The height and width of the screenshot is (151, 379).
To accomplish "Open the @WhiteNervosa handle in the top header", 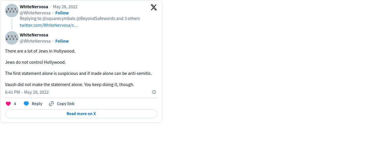I will point(35,13).
